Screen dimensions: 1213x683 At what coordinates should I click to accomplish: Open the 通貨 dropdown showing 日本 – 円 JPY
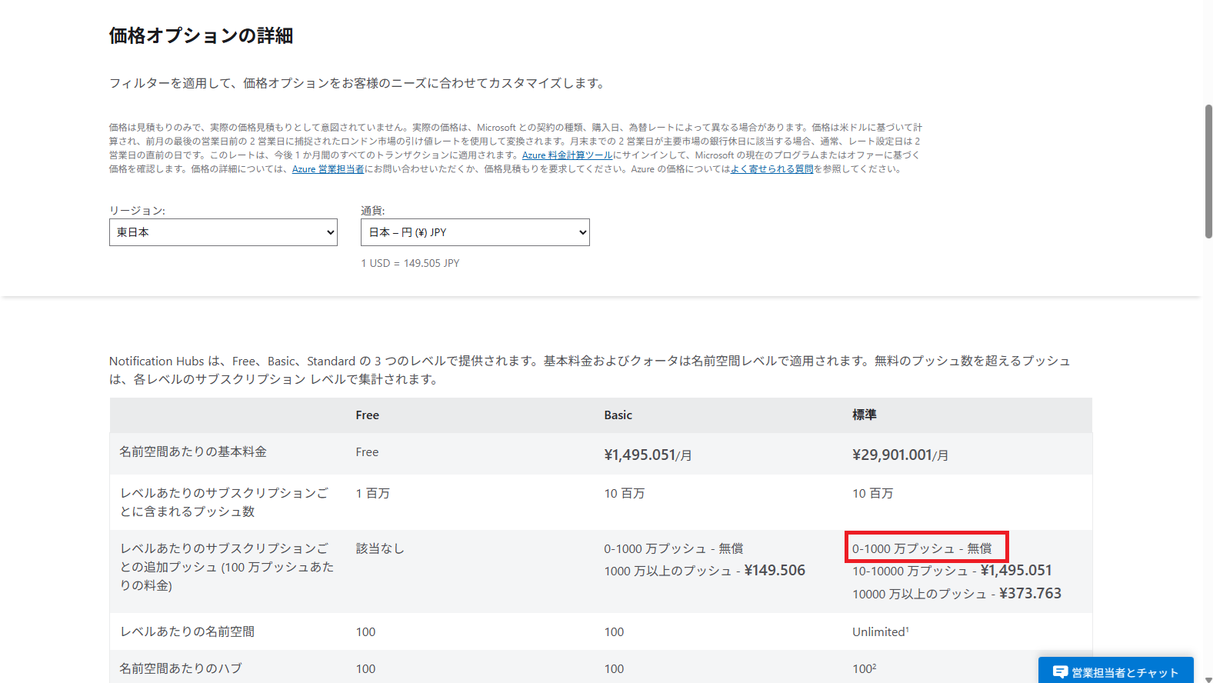475,232
